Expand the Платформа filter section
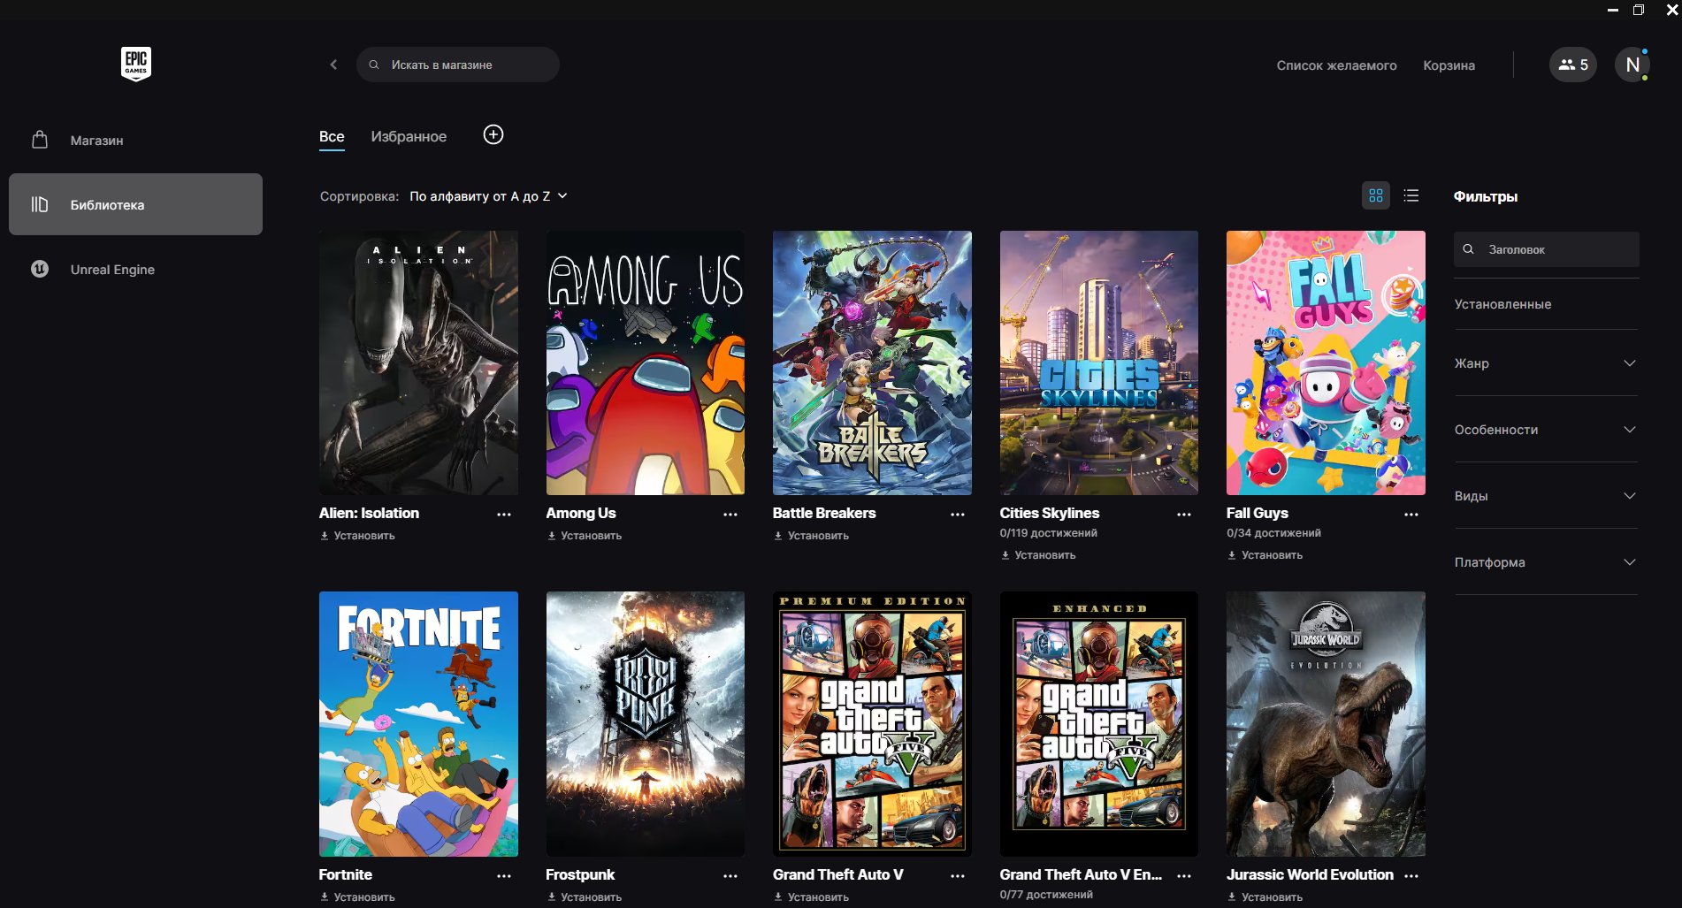 1545,562
